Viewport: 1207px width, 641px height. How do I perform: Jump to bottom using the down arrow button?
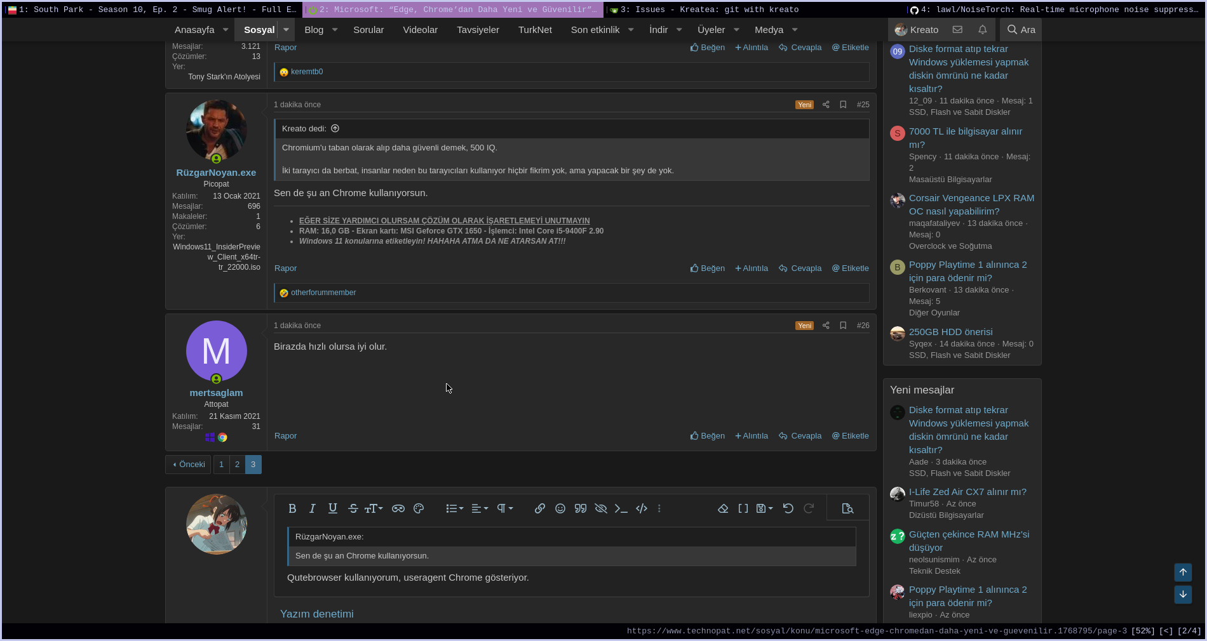1183,595
